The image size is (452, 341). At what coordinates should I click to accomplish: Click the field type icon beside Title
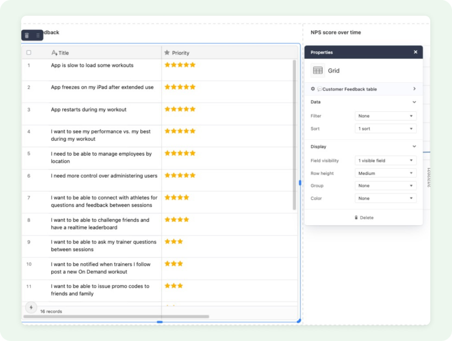click(x=54, y=53)
